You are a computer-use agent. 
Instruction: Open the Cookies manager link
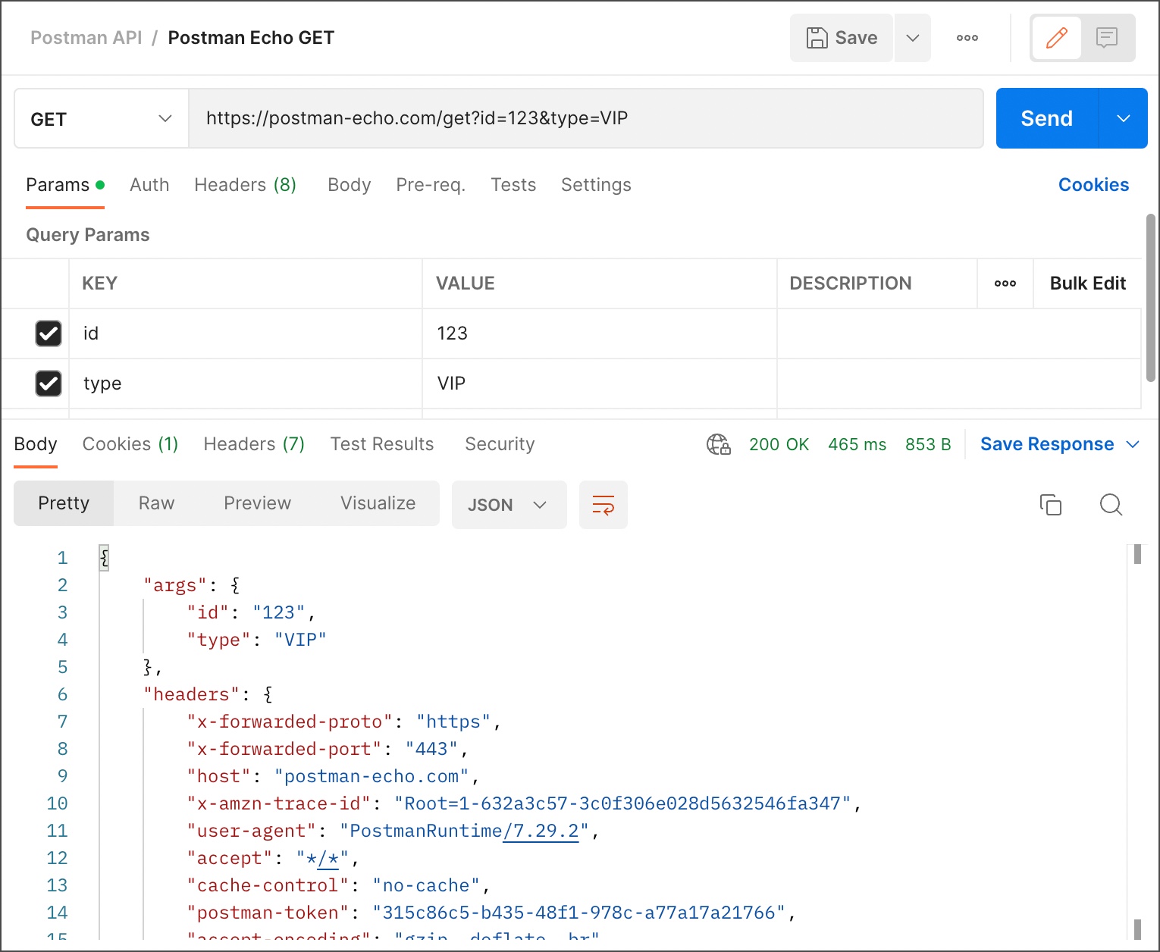coord(1093,185)
